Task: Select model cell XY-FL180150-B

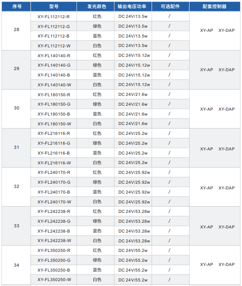Action: [x=54, y=114]
